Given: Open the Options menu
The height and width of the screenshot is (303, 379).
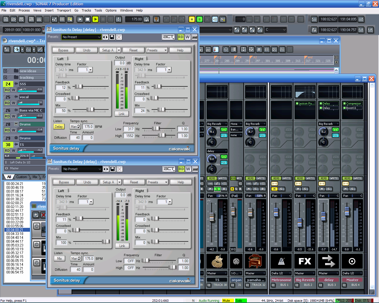Looking at the screenshot, I should (111, 10).
